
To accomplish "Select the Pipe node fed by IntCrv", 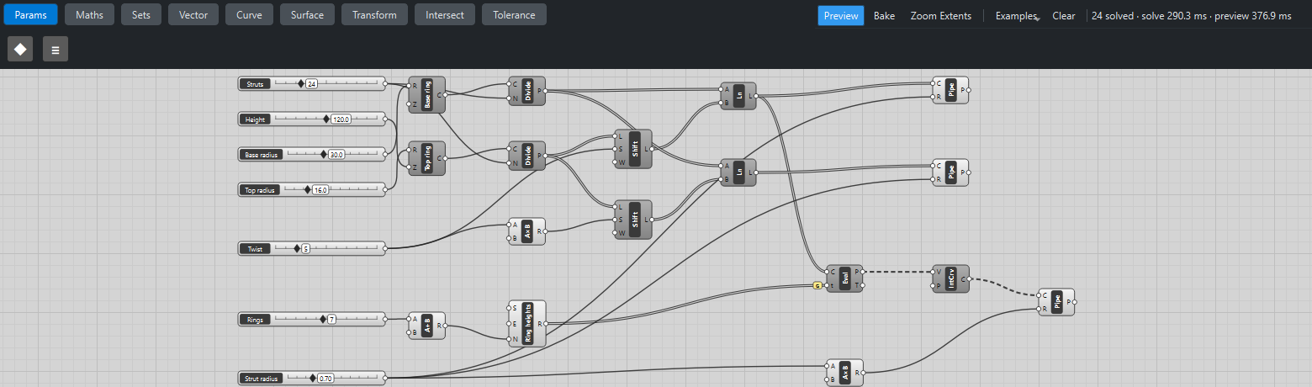I will [x=1057, y=301].
